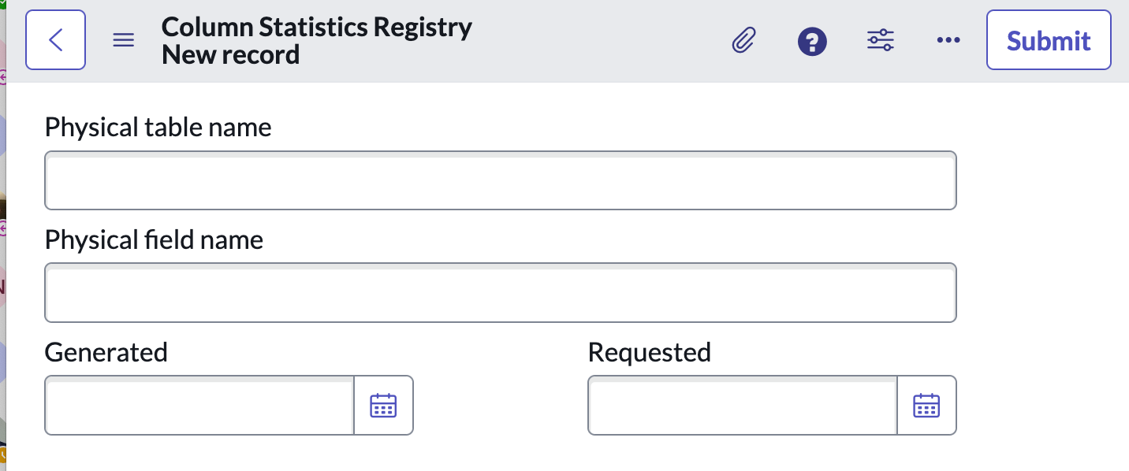This screenshot has height=471, width=1129.
Task: Open the Generated calendar picker icon
Action: click(383, 406)
